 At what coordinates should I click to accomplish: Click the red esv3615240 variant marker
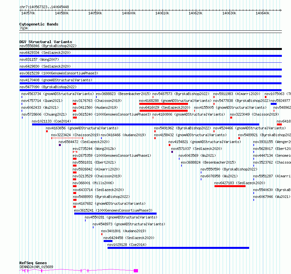click(75, 118)
